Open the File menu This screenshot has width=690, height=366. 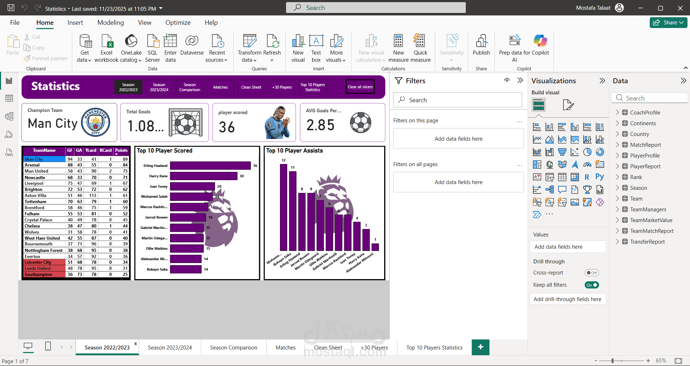click(x=15, y=23)
